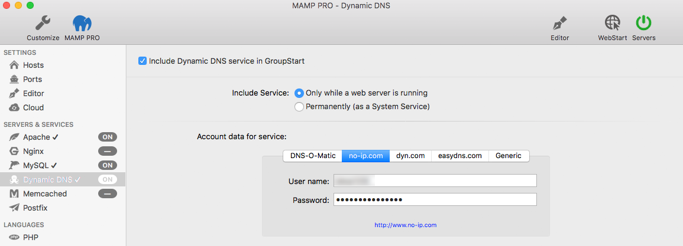The height and width of the screenshot is (246, 683).
Task: Switch to no-ip.com tab
Action: (x=366, y=156)
